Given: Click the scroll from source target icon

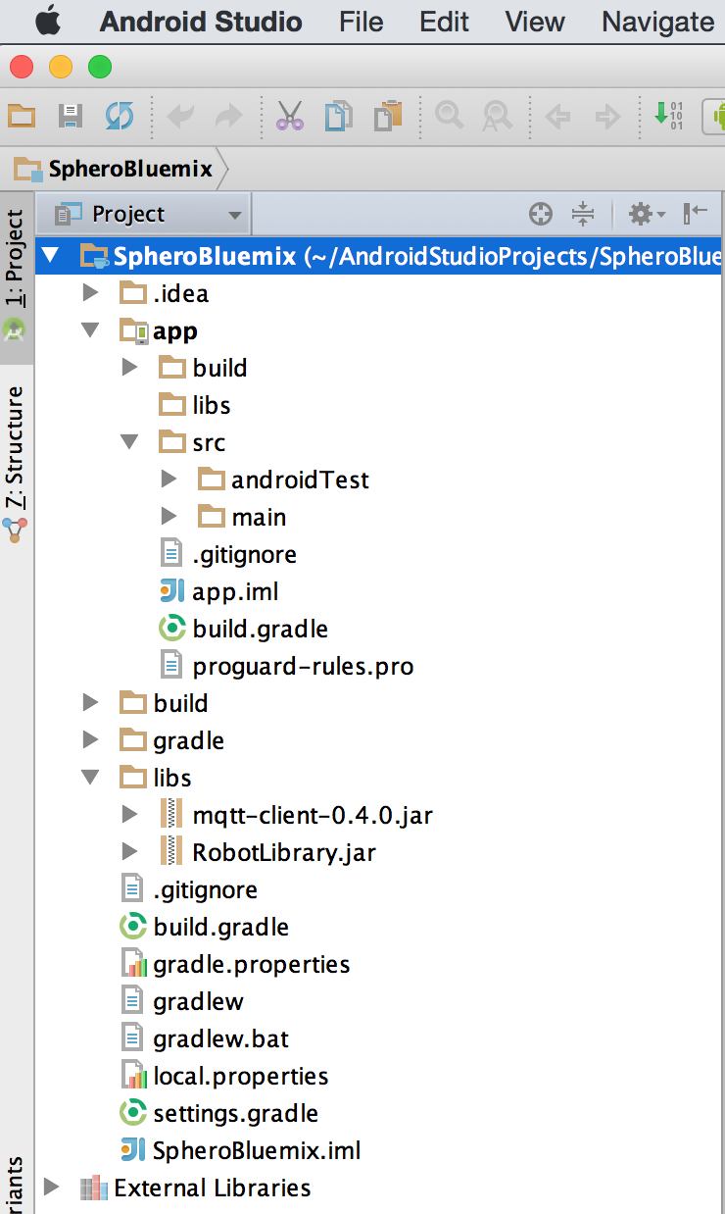Looking at the screenshot, I should [541, 214].
